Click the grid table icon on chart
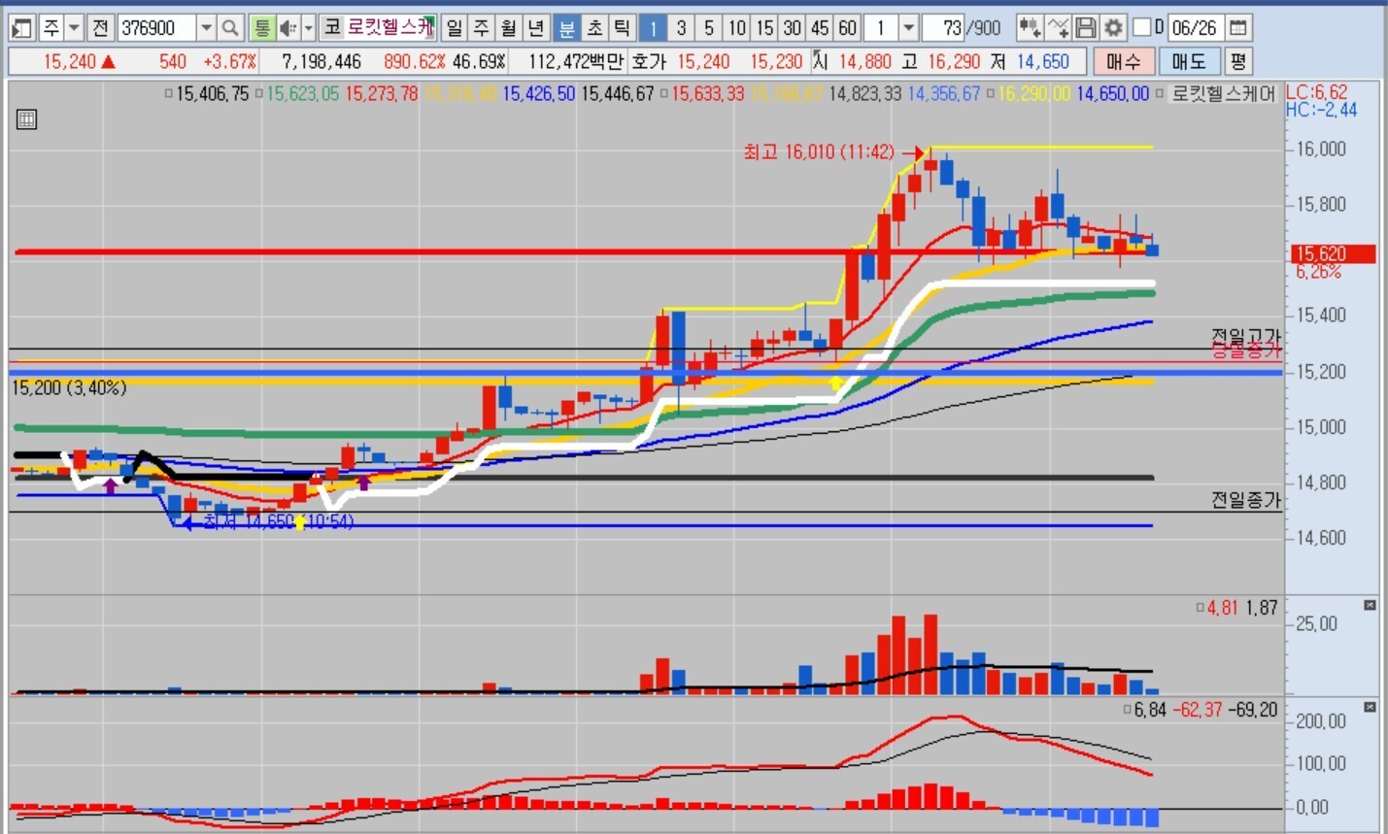1388x834 pixels. pos(27,120)
